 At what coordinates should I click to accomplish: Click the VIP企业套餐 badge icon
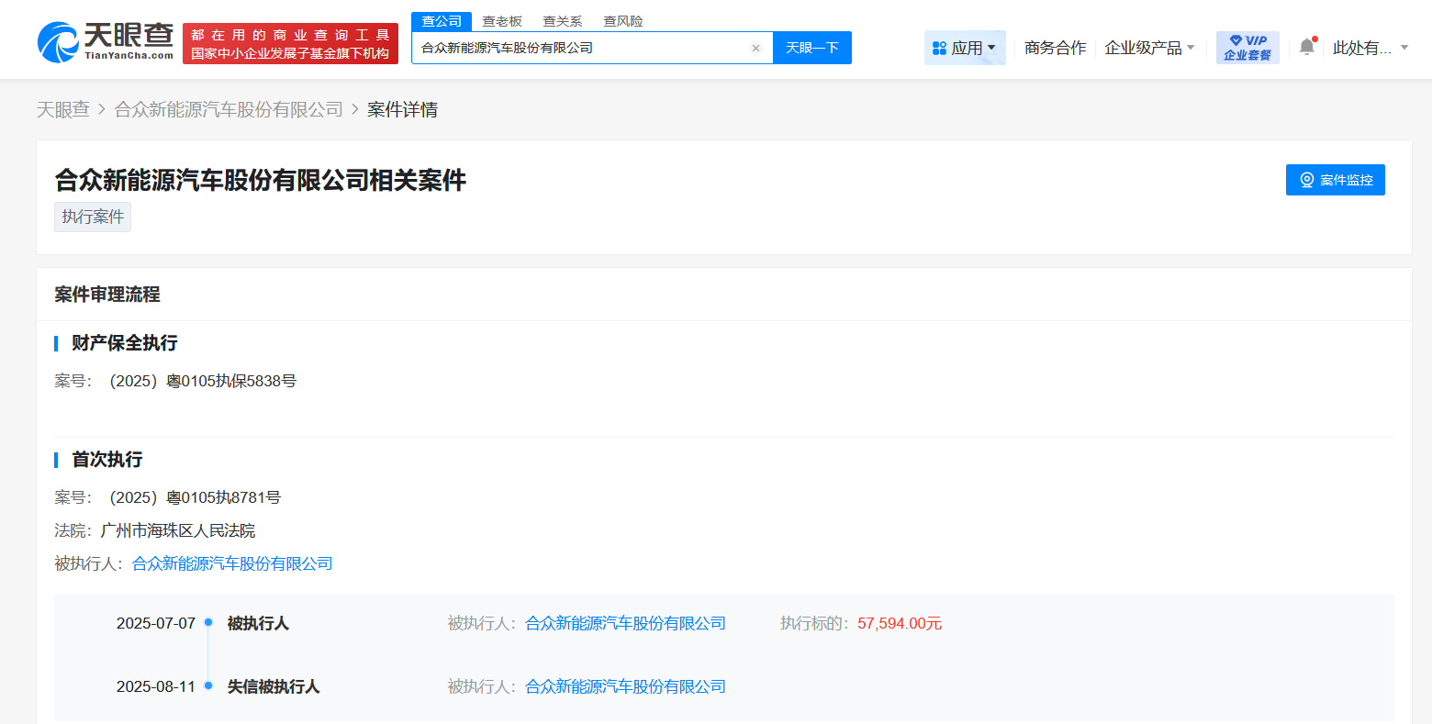(x=1247, y=47)
